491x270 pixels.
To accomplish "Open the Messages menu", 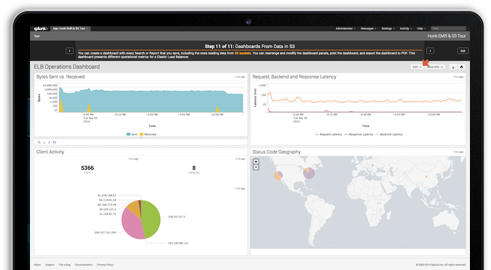I will [x=369, y=29].
